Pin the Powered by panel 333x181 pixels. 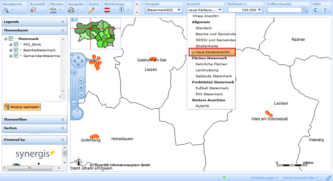[x=63, y=140]
